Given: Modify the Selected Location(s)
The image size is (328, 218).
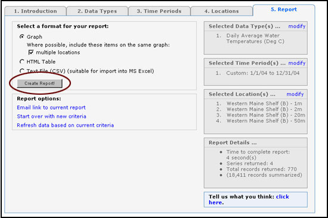Looking at the screenshot, I should point(295,94).
